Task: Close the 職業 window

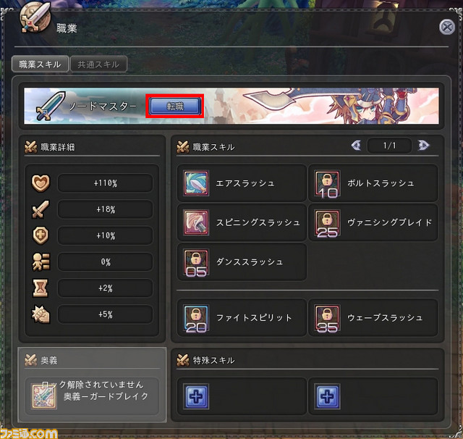Action: click(447, 28)
